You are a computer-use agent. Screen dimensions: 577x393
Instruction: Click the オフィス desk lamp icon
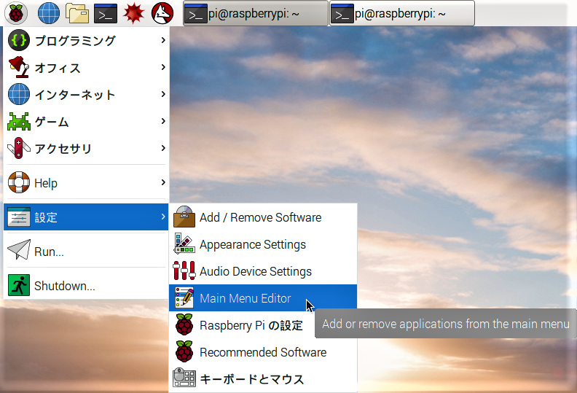(19, 67)
